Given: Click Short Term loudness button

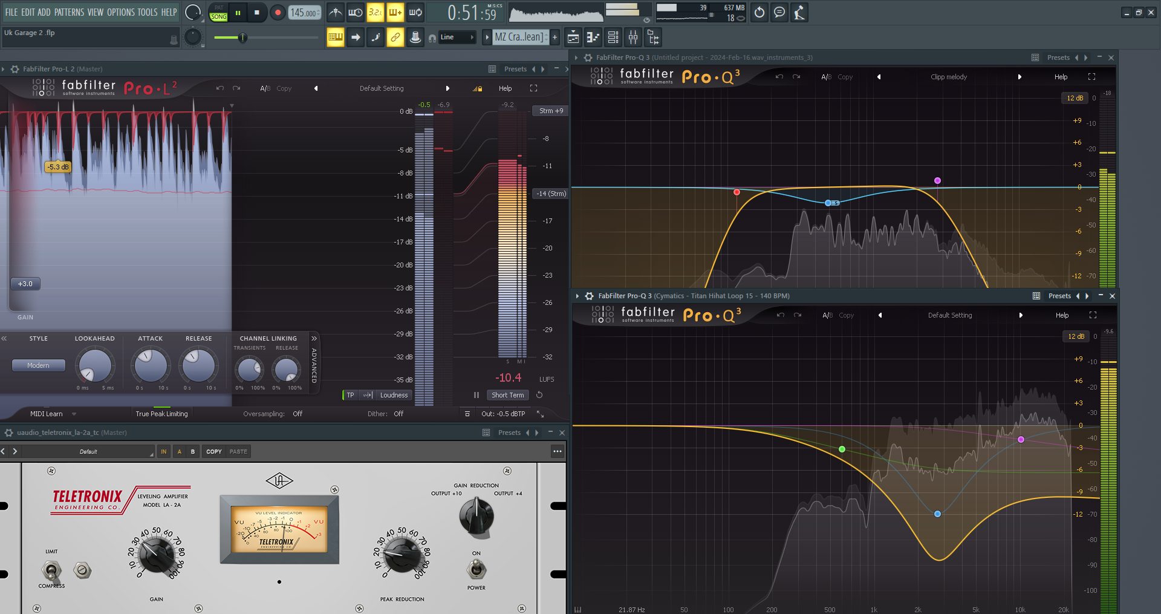Looking at the screenshot, I should click(508, 395).
